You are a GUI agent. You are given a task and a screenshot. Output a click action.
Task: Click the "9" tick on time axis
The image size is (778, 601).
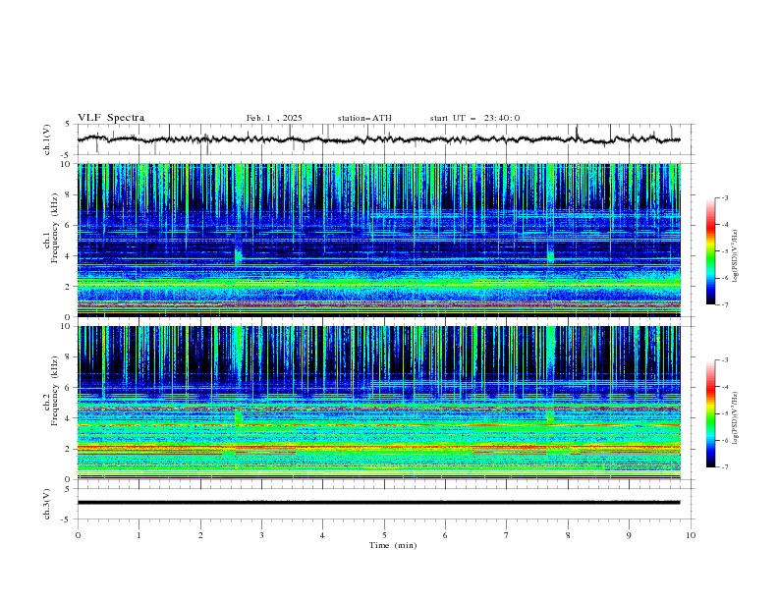(629, 535)
